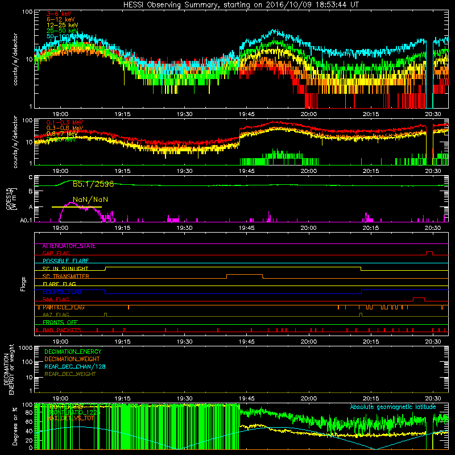Select the FRONTS_OFF flag label
Image resolution: width=455 pixels, height=455 pixels.
click(60, 322)
